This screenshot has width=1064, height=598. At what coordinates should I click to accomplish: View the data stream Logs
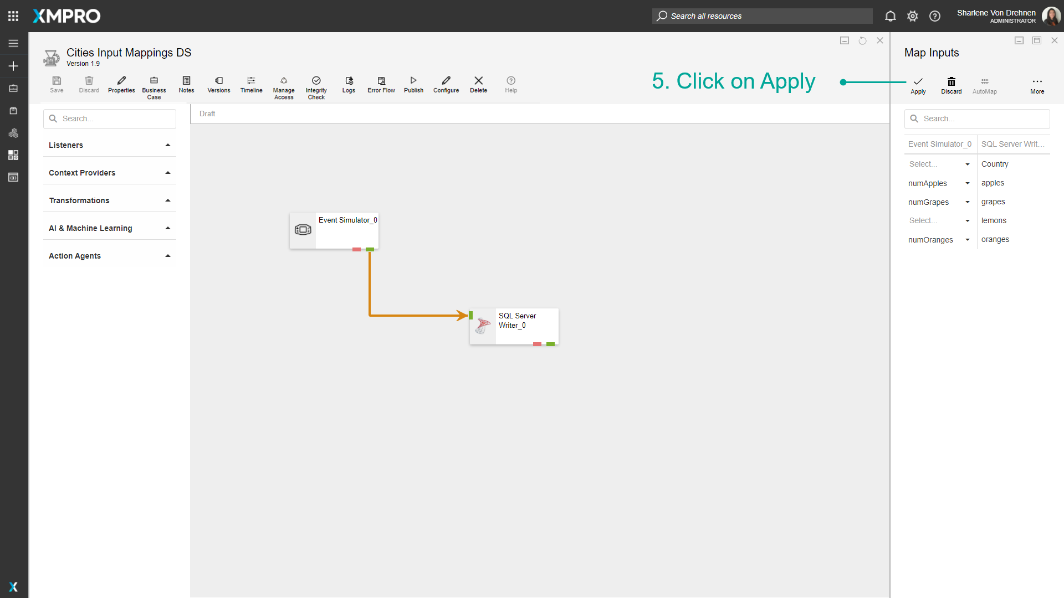pyautogui.click(x=349, y=85)
